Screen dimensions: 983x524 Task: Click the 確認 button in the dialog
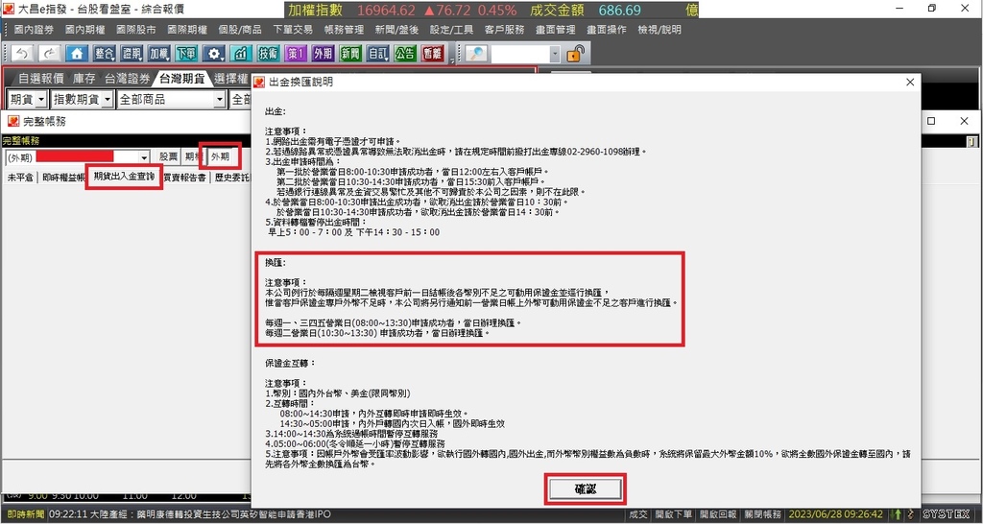click(x=585, y=488)
